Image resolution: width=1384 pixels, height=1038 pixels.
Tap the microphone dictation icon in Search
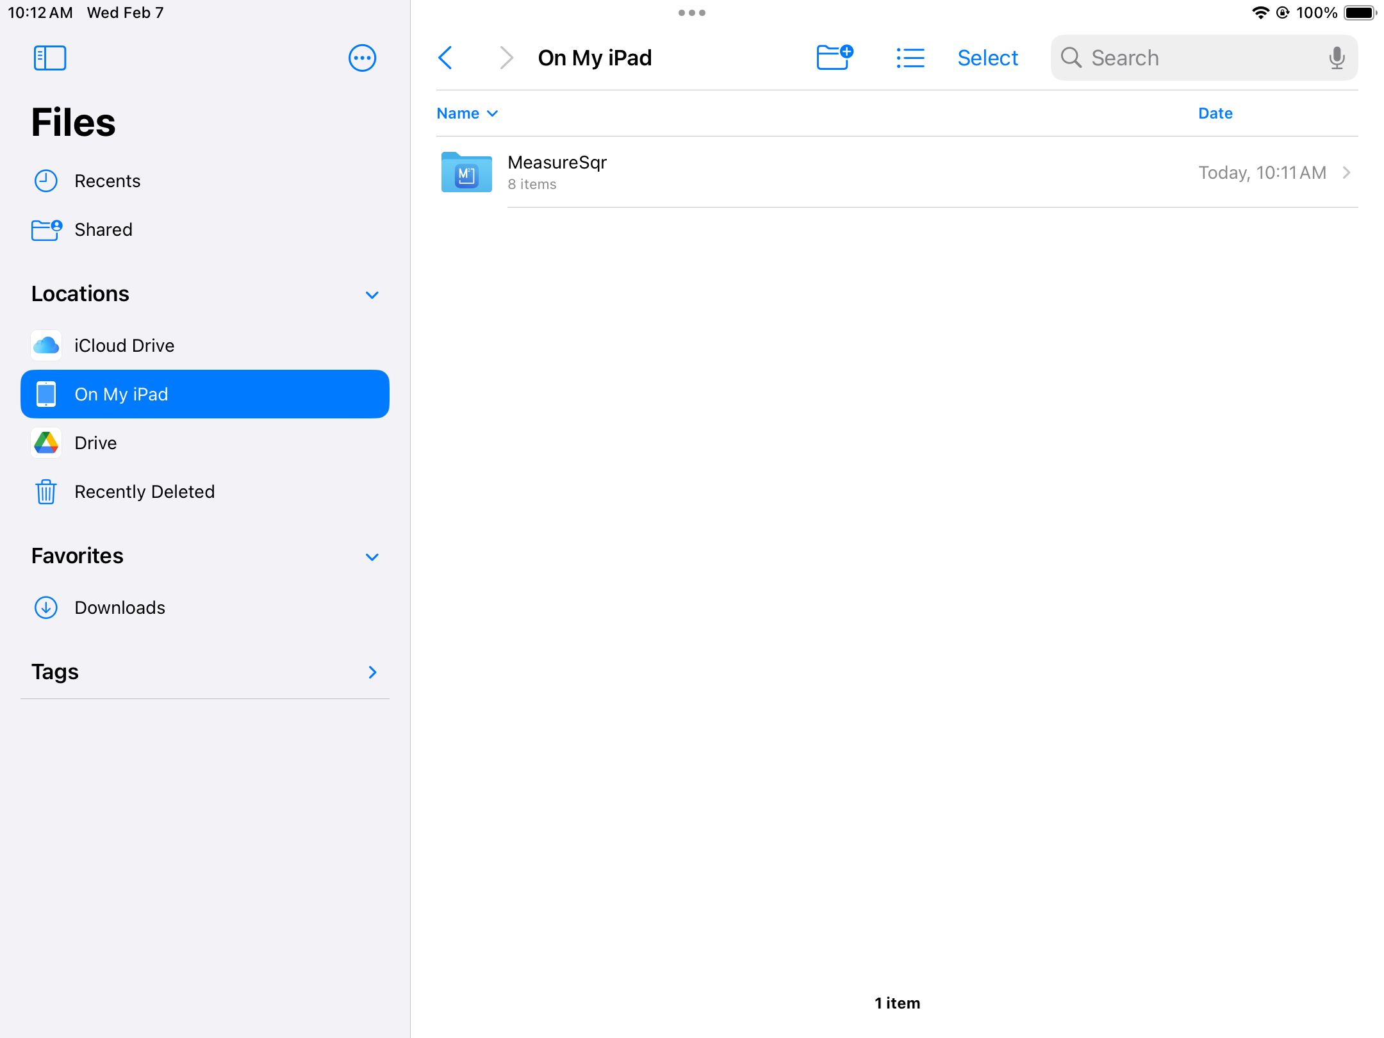(x=1337, y=58)
